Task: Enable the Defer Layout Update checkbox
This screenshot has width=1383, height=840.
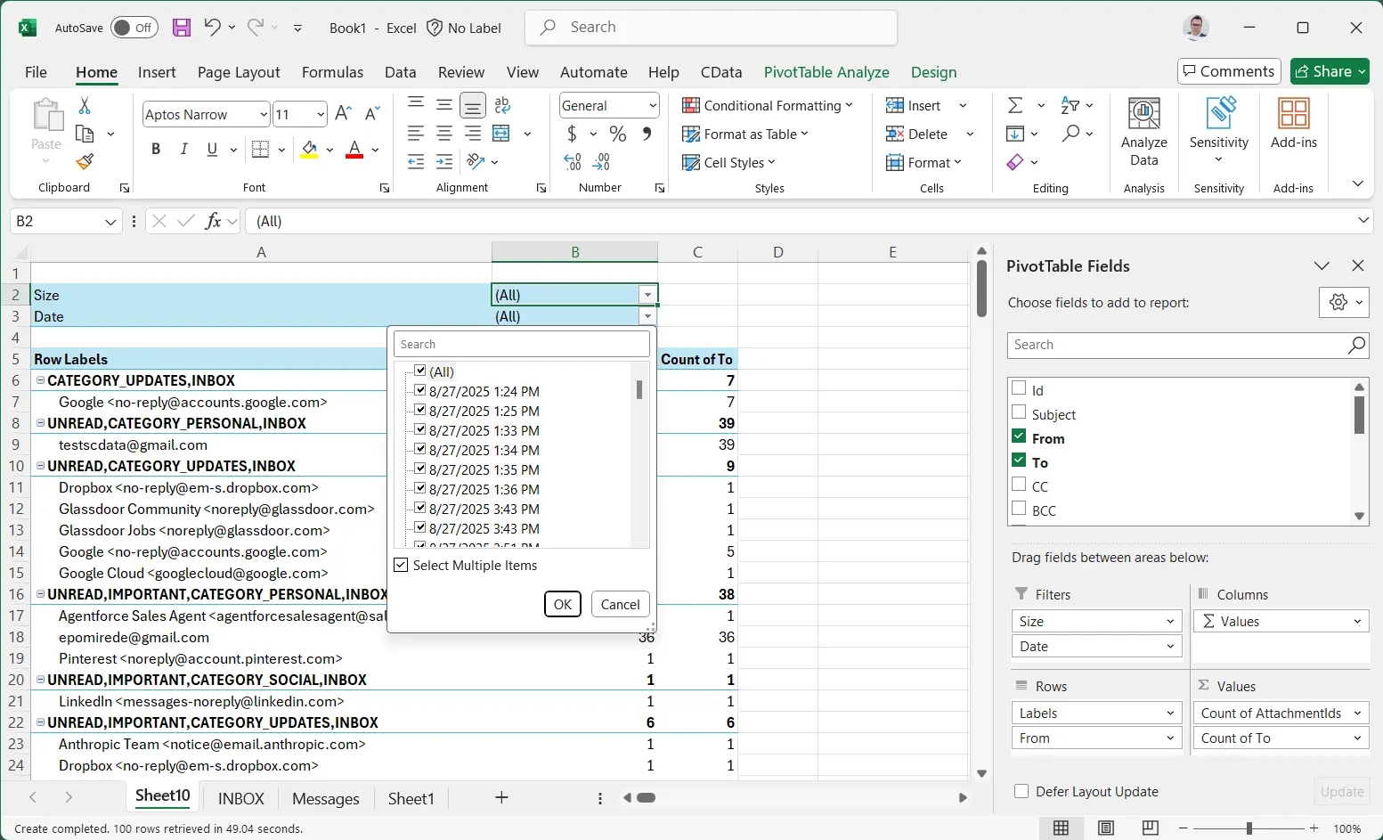Action: [1021, 791]
